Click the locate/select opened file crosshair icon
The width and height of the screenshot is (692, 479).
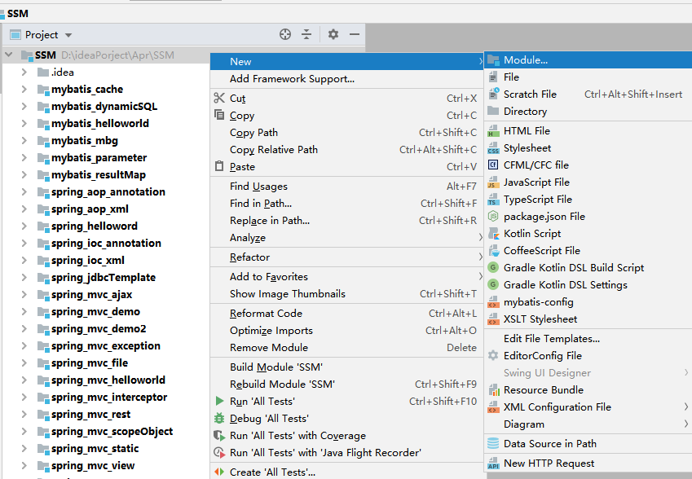click(x=285, y=34)
